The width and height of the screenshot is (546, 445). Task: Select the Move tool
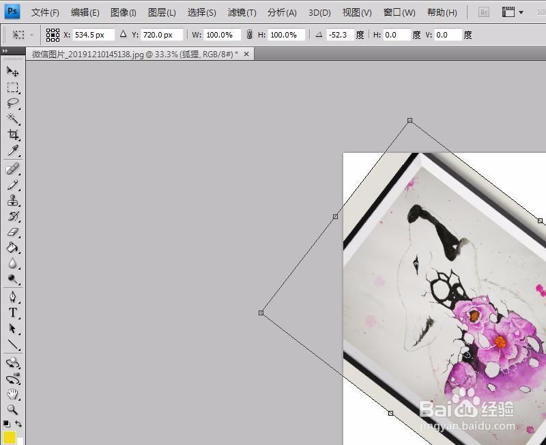tap(12, 72)
